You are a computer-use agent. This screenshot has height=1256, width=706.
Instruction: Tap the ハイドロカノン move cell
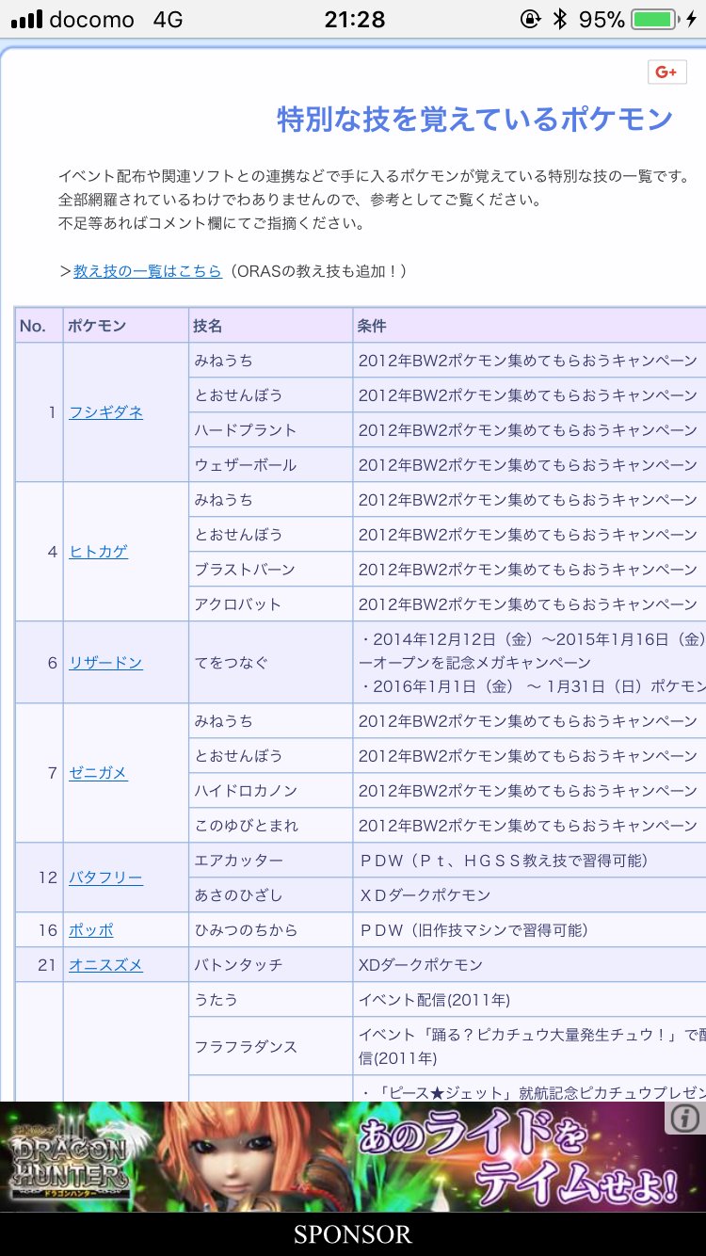point(270,791)
